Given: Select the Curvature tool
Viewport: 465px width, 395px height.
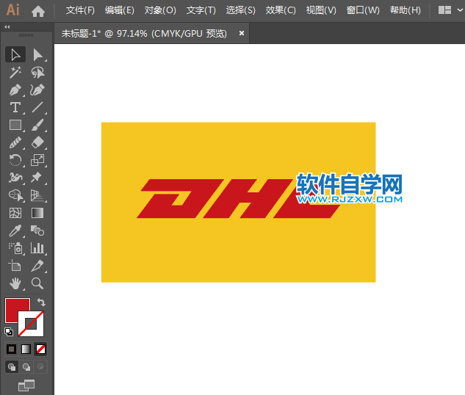Looking at the screenshot, I should [37, 90].
